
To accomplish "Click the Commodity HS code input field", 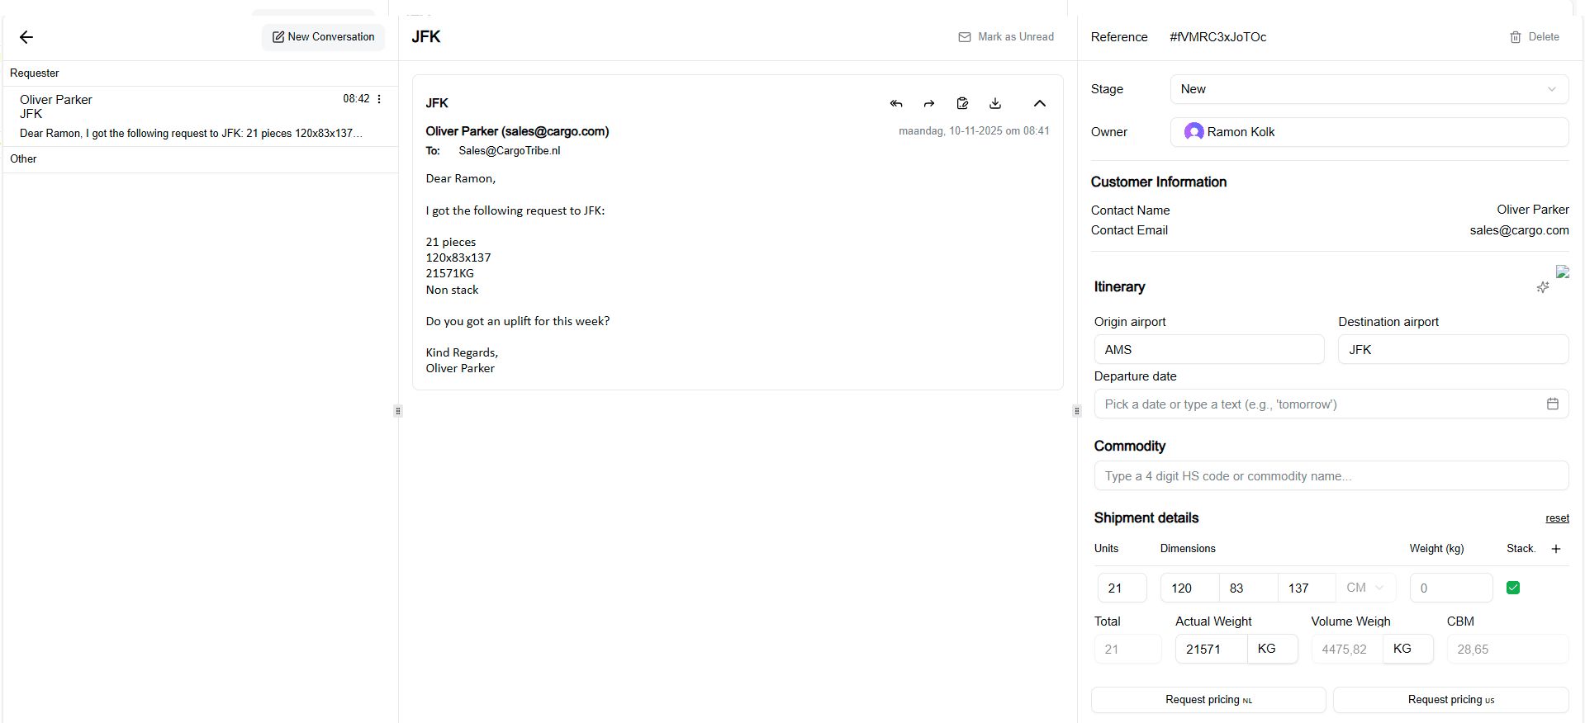I will tap(1331, 476).
